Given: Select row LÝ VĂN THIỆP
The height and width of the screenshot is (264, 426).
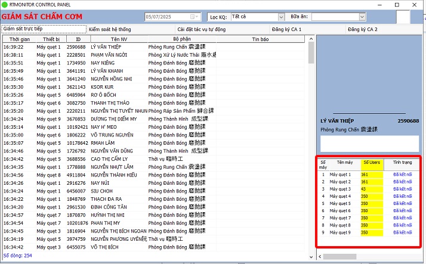Looking at the screenshot, I should coord(154,47).
